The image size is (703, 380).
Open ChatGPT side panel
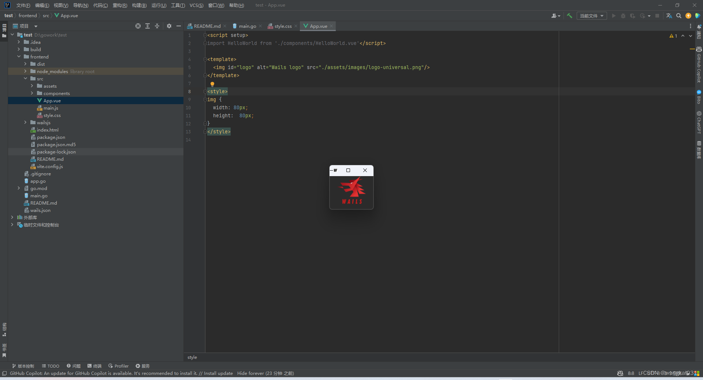click(699, 122)
